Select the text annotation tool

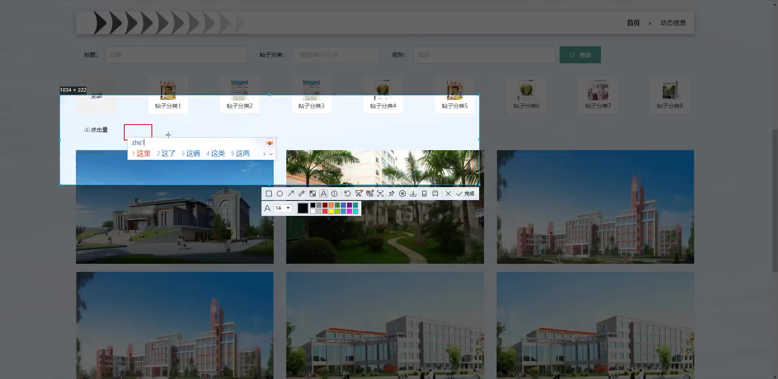point(324,194)
